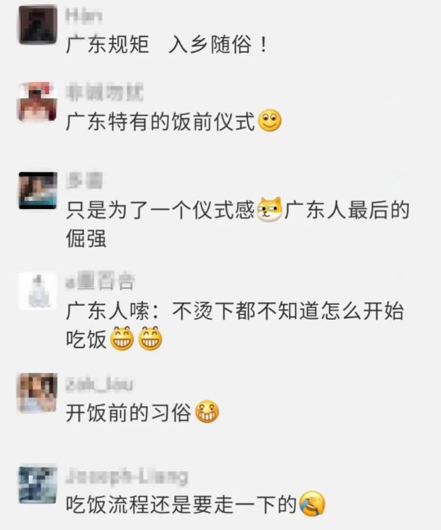
Task: Select comment 不烫下都不知道怎么开始吃饭
Action: pos(235,324)
